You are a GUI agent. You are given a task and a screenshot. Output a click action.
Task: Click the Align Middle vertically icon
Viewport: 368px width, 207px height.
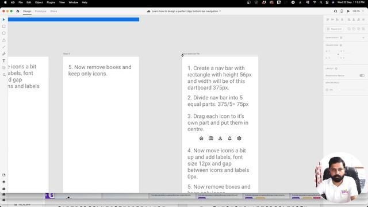[332, 20]
